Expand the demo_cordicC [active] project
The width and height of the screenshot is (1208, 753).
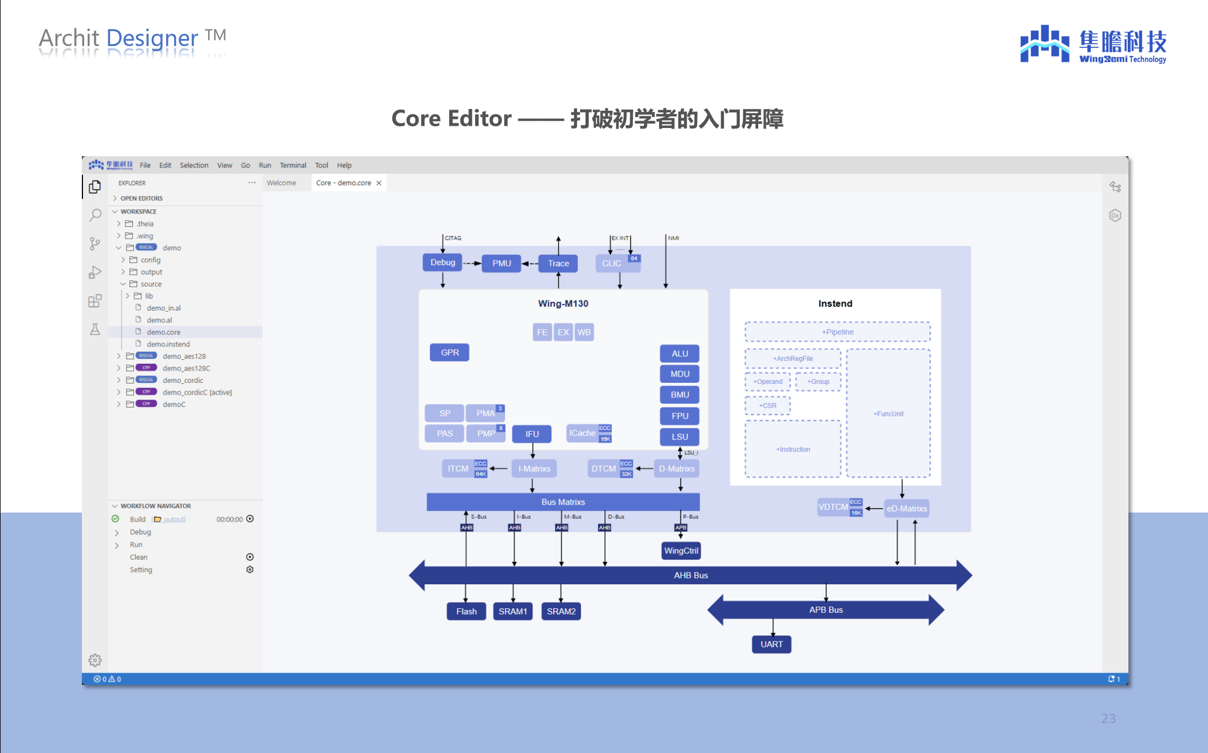point(119,393)
